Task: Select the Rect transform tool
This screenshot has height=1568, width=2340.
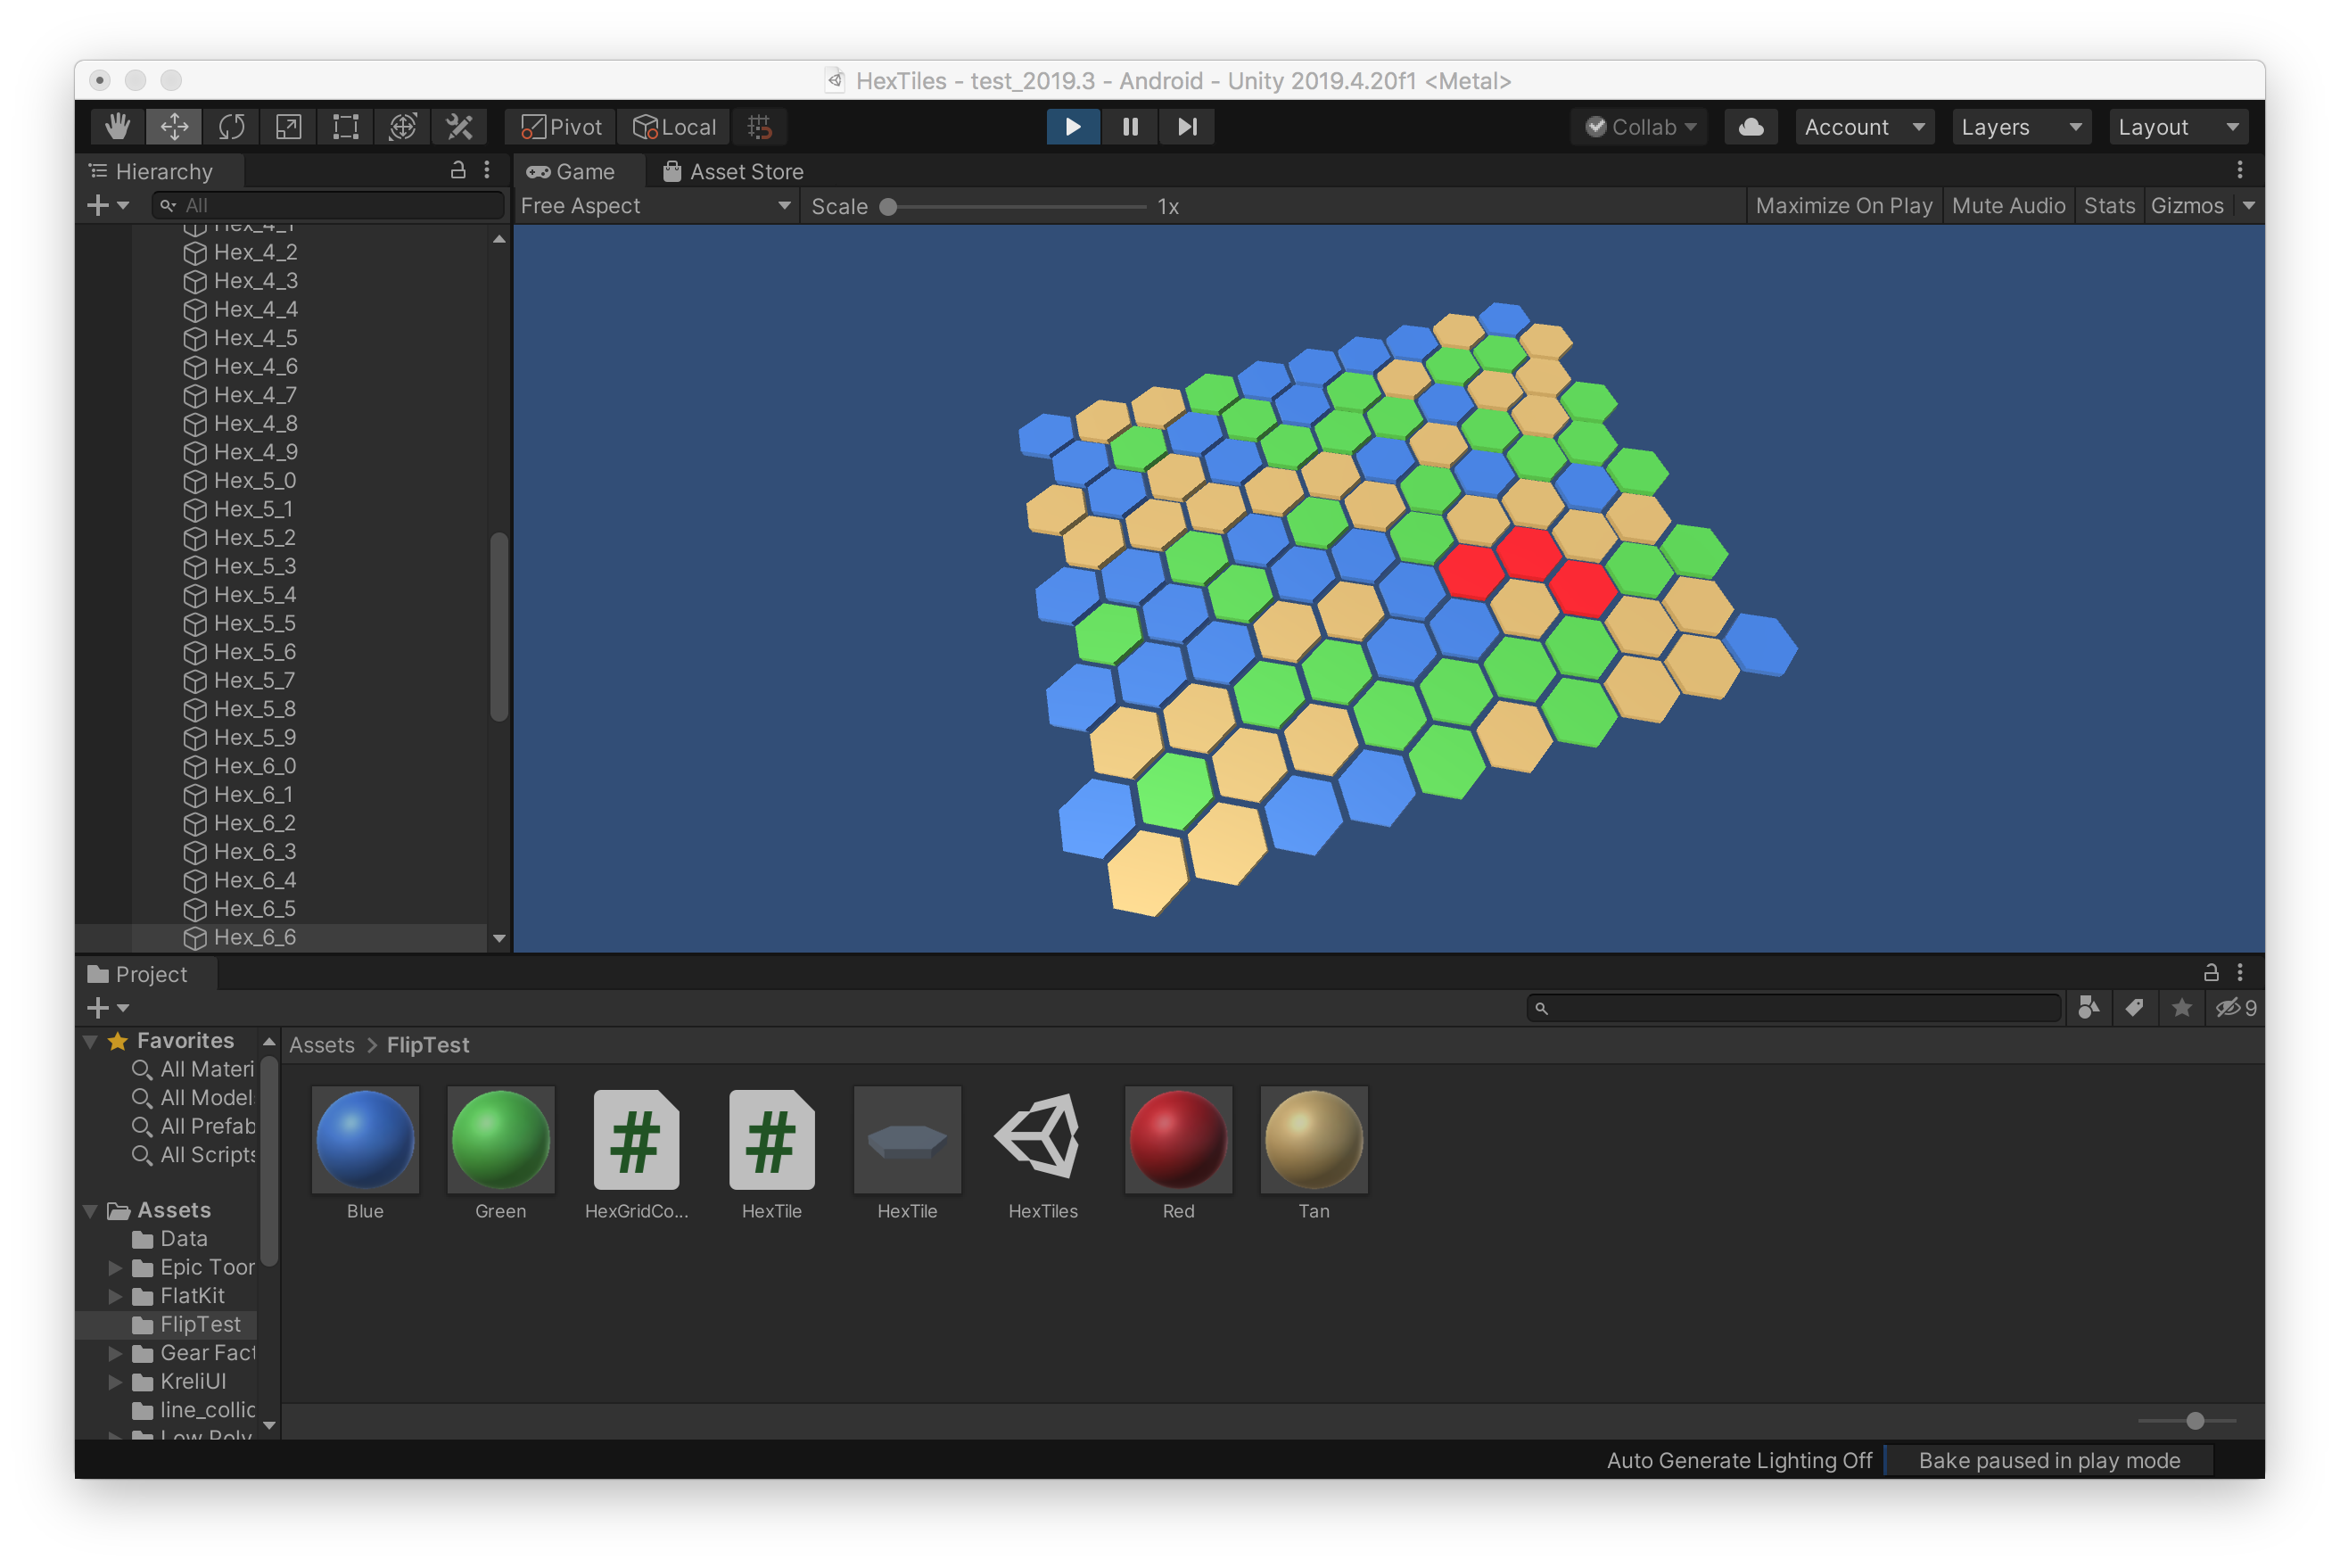Action: pyautogui.click(x=345, y=127)
